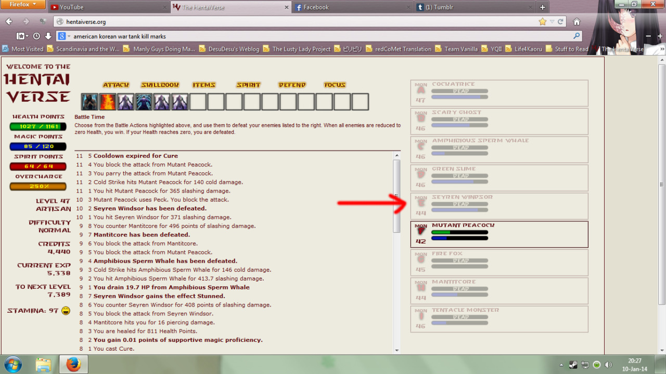666x374 pixels.
Task: Open the downloads arrow icon
Action: tap(48, 36)
